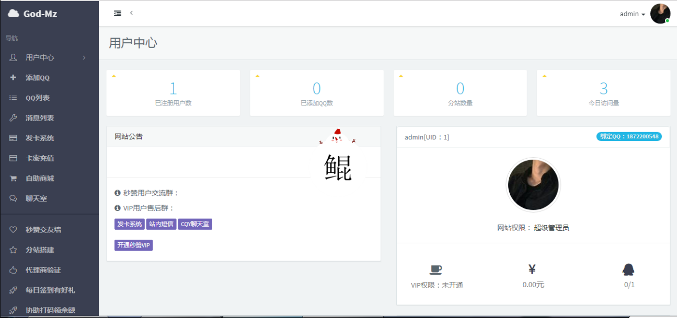This screenshot has height=318, width=677.
Task: Click the 分站数量 count 0
Action: 460,88
